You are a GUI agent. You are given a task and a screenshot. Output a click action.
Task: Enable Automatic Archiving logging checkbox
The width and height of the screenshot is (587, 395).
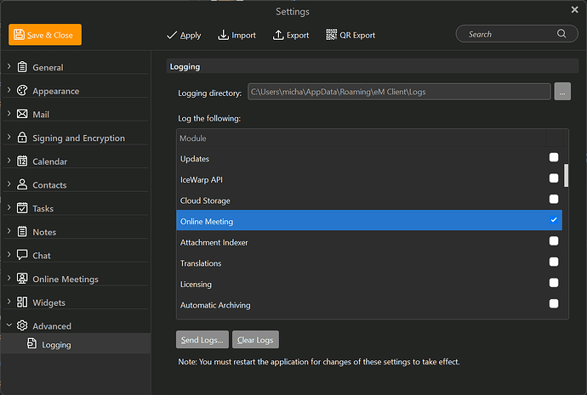[x=554, y=304]
